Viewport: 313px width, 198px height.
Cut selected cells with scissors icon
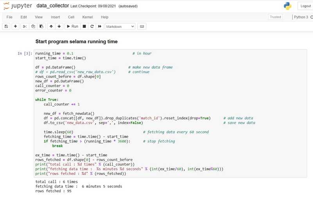[x=25, y=26]
